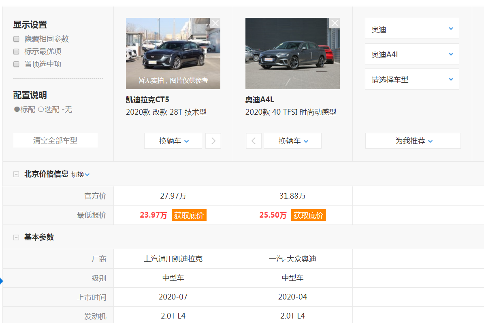This screenshot has width=484, height=323.
Task: Select the 31.88万 official price cell
Action: (292, 196)
